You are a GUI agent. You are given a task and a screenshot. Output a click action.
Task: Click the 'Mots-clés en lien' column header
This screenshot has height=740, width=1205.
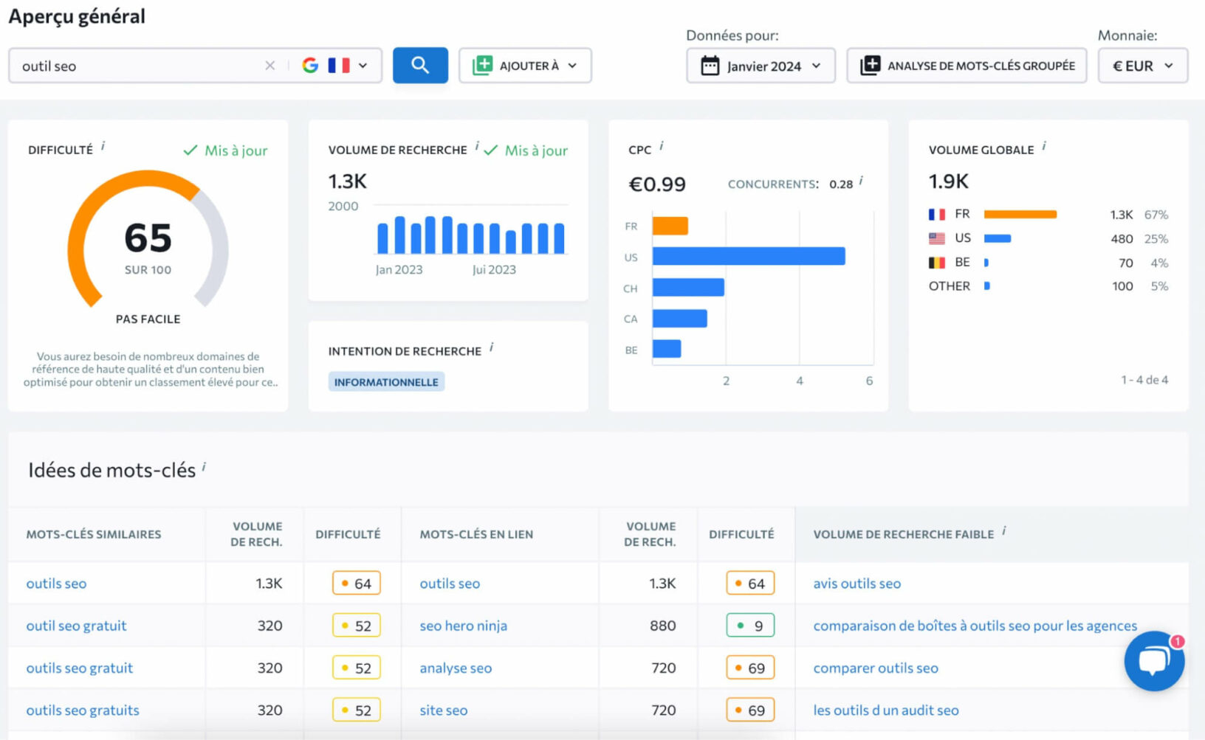click(476, 534)
